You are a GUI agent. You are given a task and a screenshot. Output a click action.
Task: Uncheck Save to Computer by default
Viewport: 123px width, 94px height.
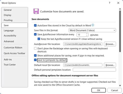coord(35,60)
